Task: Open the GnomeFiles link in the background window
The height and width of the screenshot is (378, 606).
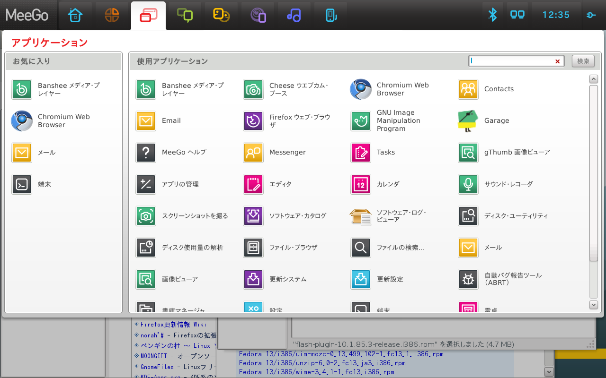Action: coord(178,366)
